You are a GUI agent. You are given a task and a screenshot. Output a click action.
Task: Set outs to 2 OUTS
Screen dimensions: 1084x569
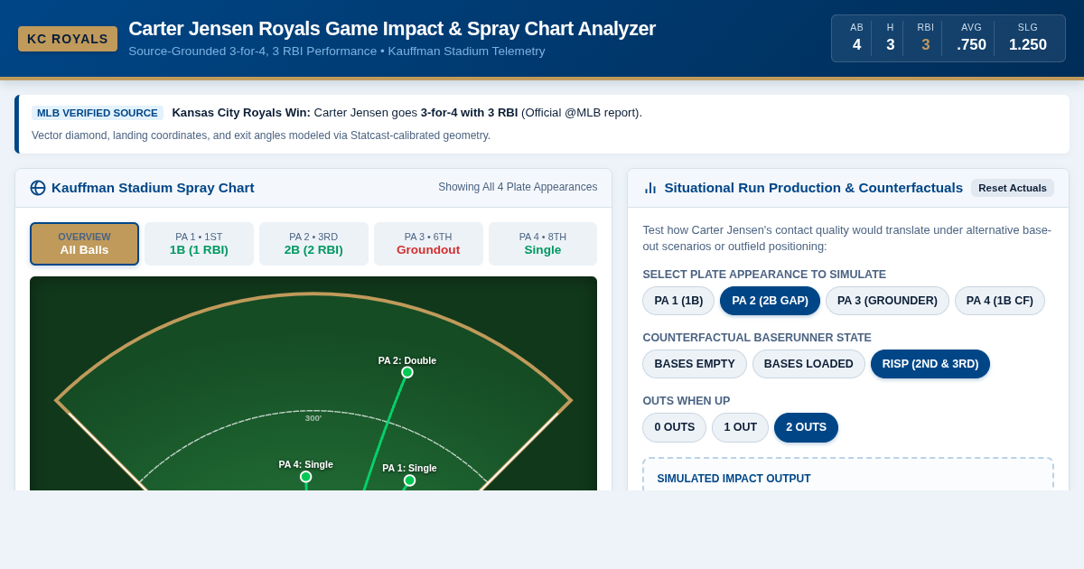(x=806, y=427)
